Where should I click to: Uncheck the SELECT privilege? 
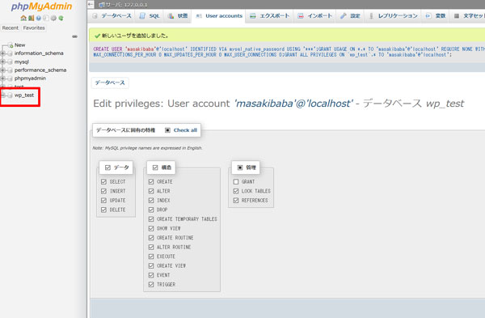click(103, 182)
